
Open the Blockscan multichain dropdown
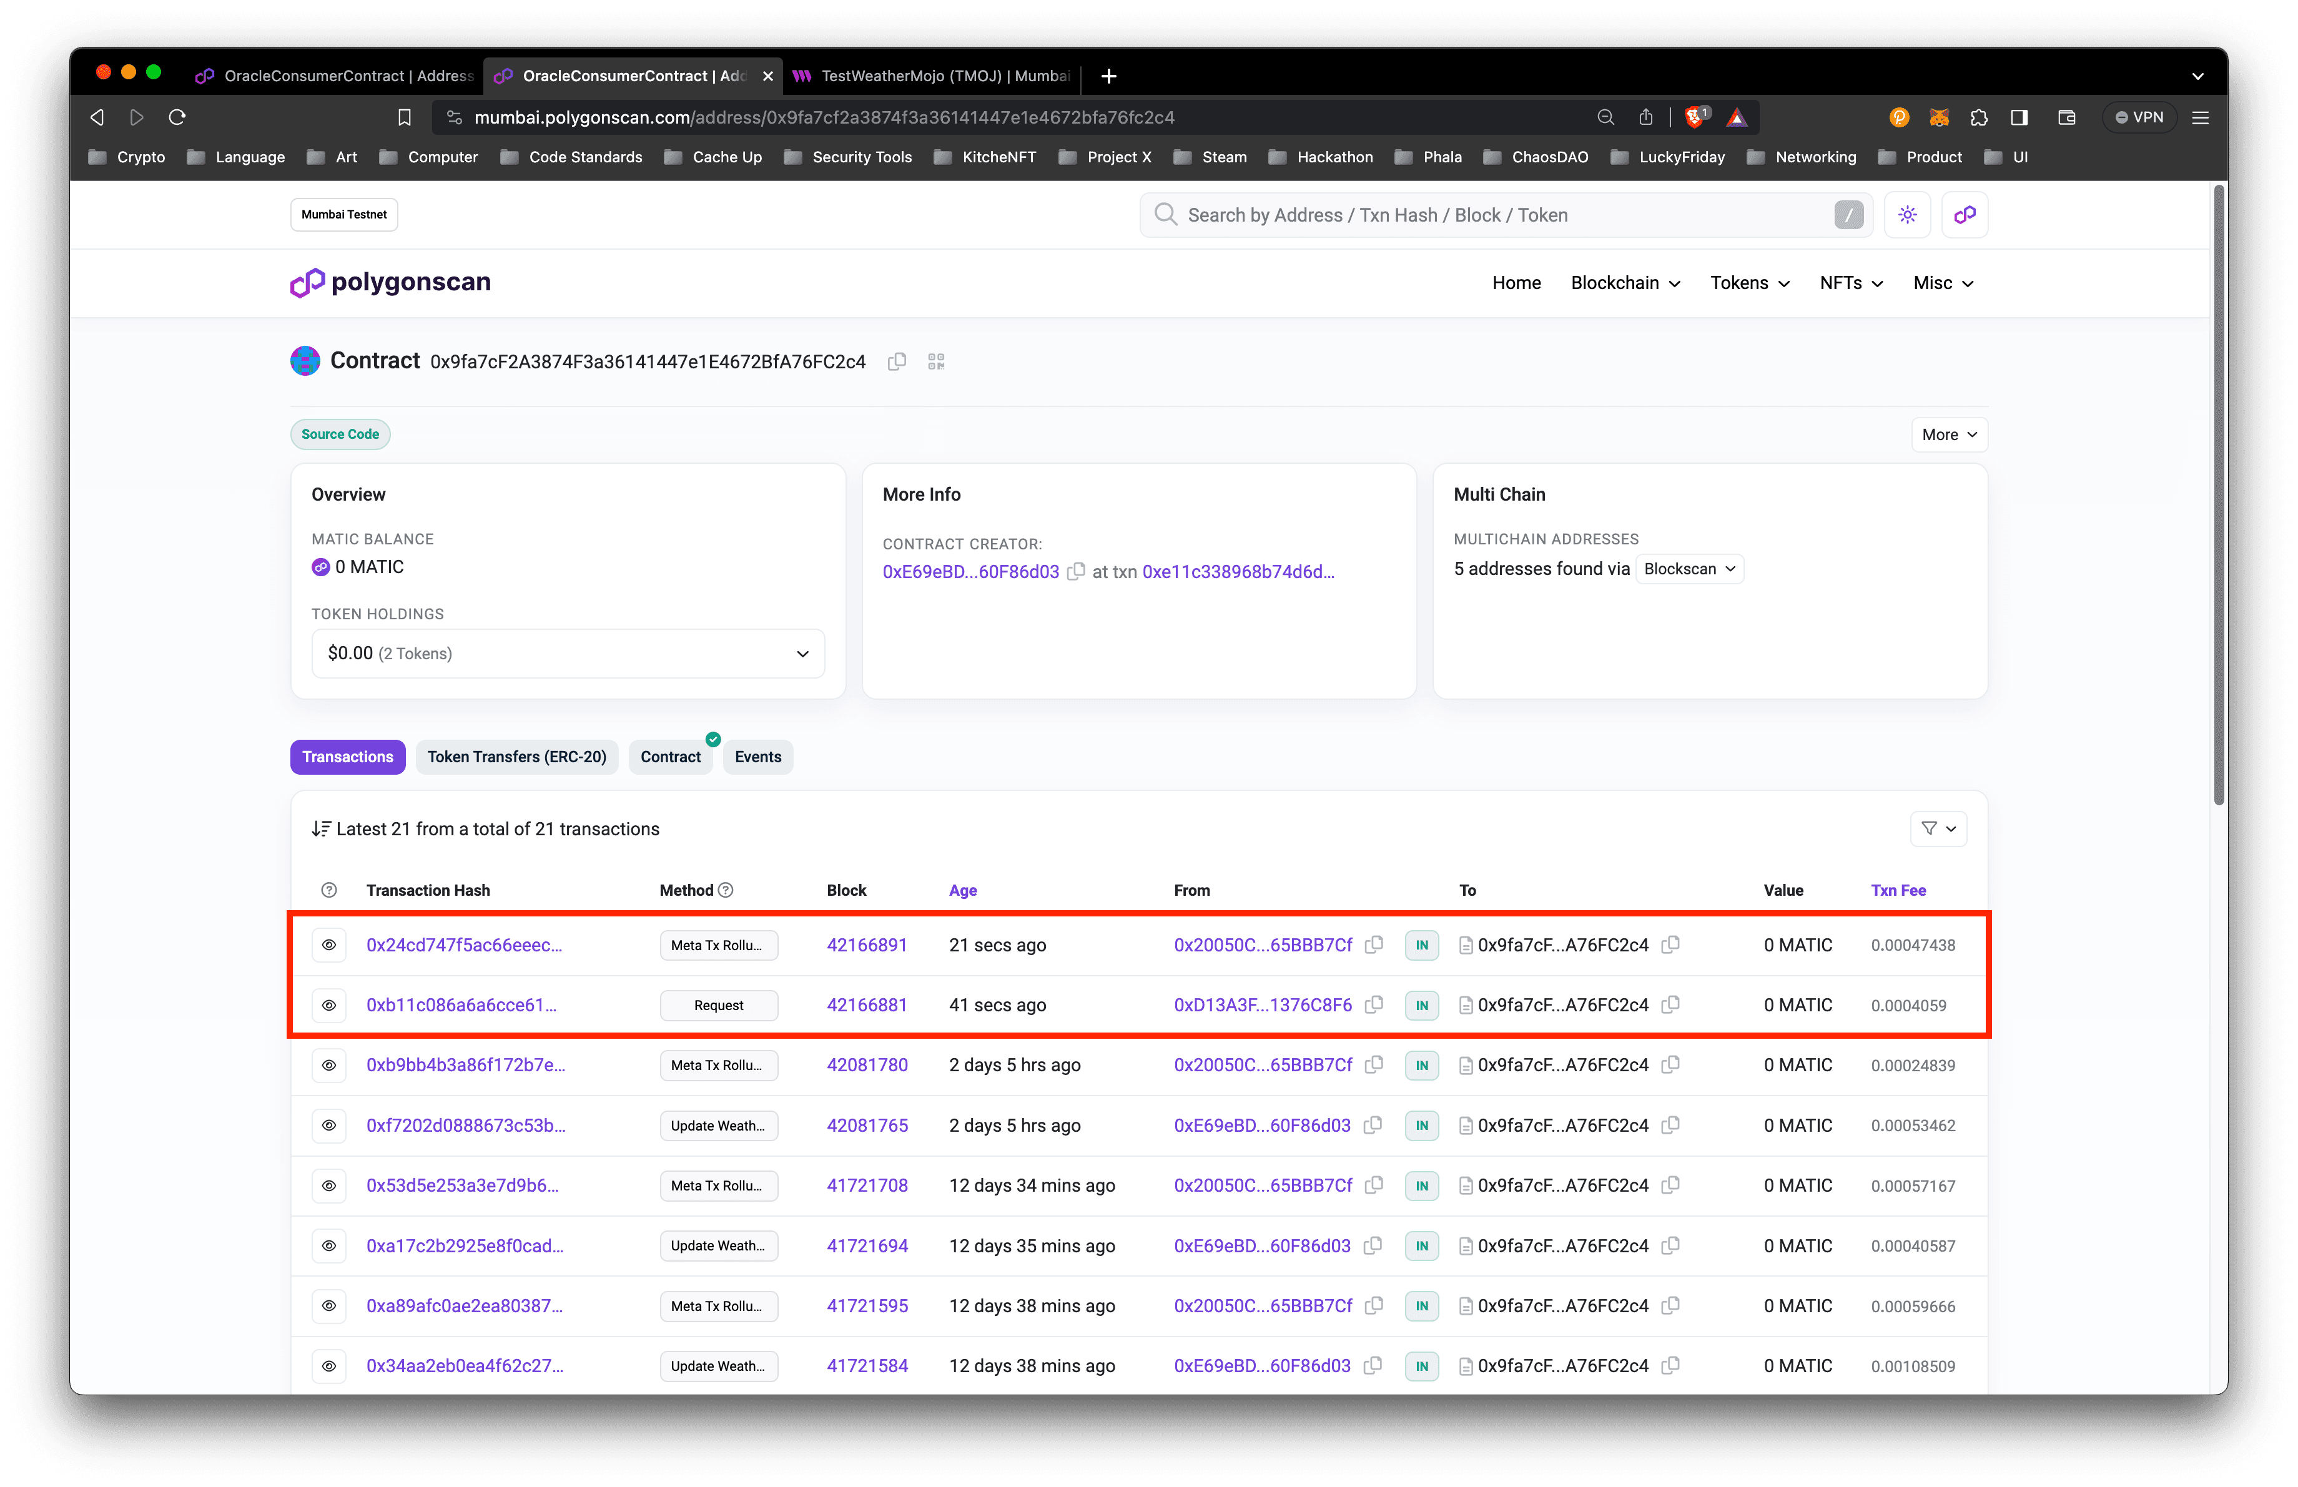[x=1689, y=568]
